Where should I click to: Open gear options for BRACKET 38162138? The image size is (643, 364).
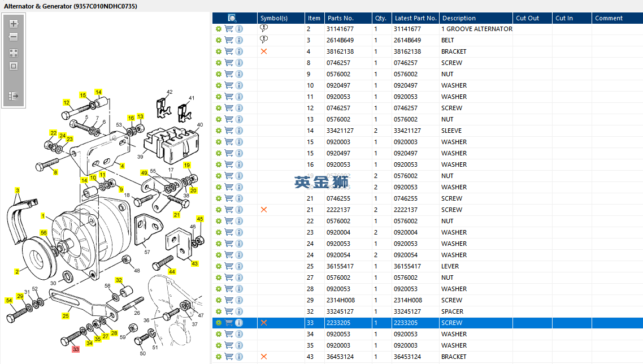click(x=219, y=51)
